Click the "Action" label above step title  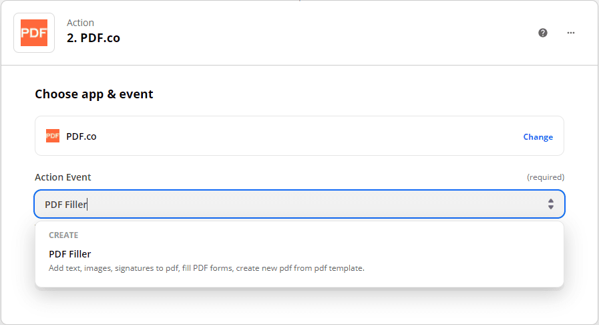pyautogui.click(x=81, y=23)
